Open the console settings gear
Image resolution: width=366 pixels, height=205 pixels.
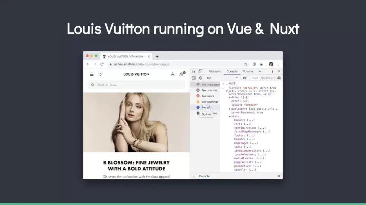[x=279, y=78]
